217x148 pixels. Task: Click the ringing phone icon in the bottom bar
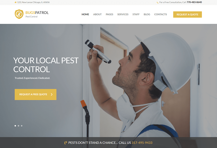66,143
